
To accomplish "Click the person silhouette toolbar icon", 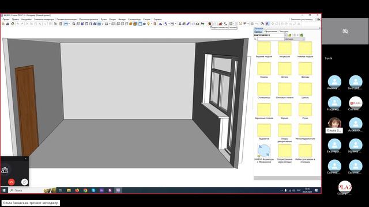I will tap(180, 24).
